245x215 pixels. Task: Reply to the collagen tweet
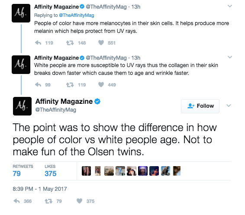pyautogui.click(x=38, y=85)
